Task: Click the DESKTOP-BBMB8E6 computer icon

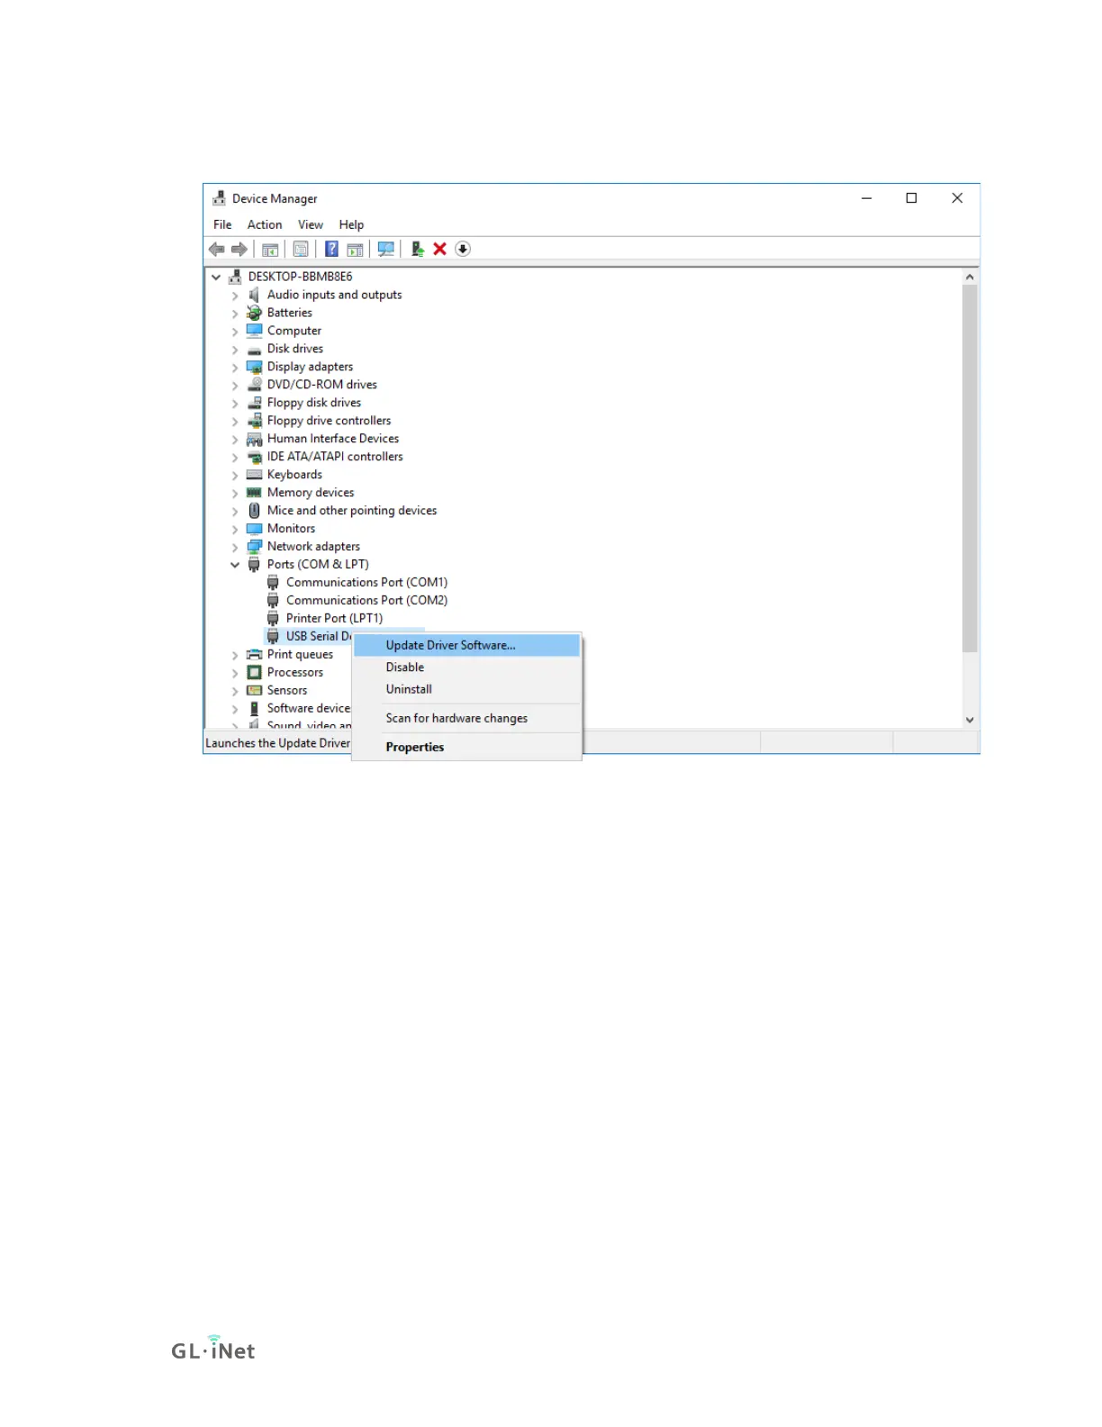Action: 235,277
